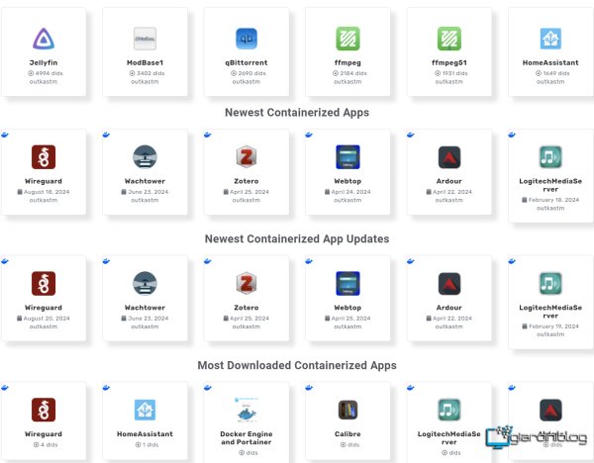Click Wachtower icon under Newest Containerized Apps

[x=145, y=157]
